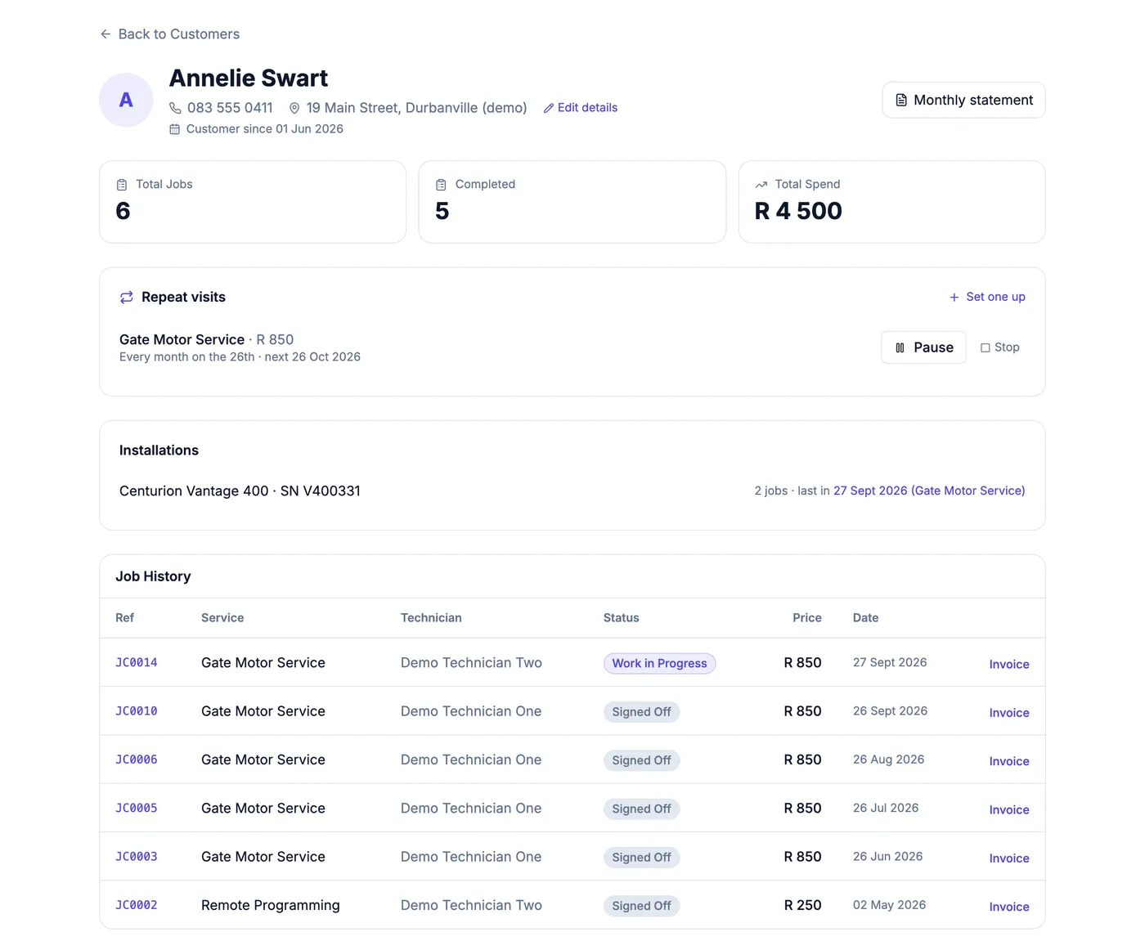Open the Monthly statement
Image resolution: width=1145 pixels, height=941 pixels.
pyautogui.click(x=963, y=100)
